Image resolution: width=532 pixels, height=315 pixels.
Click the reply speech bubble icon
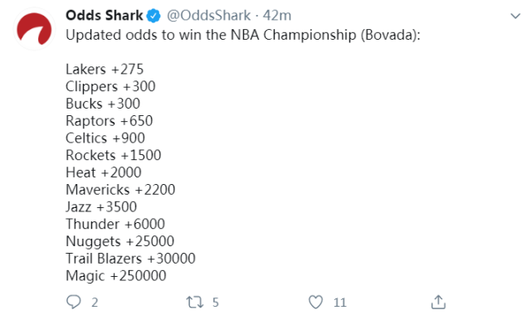click(74, 302)
